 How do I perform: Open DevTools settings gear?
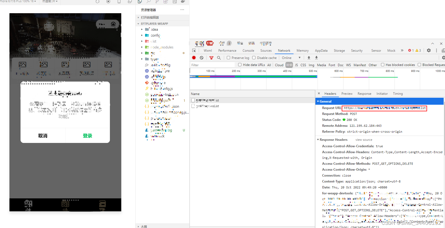point(429,50)
